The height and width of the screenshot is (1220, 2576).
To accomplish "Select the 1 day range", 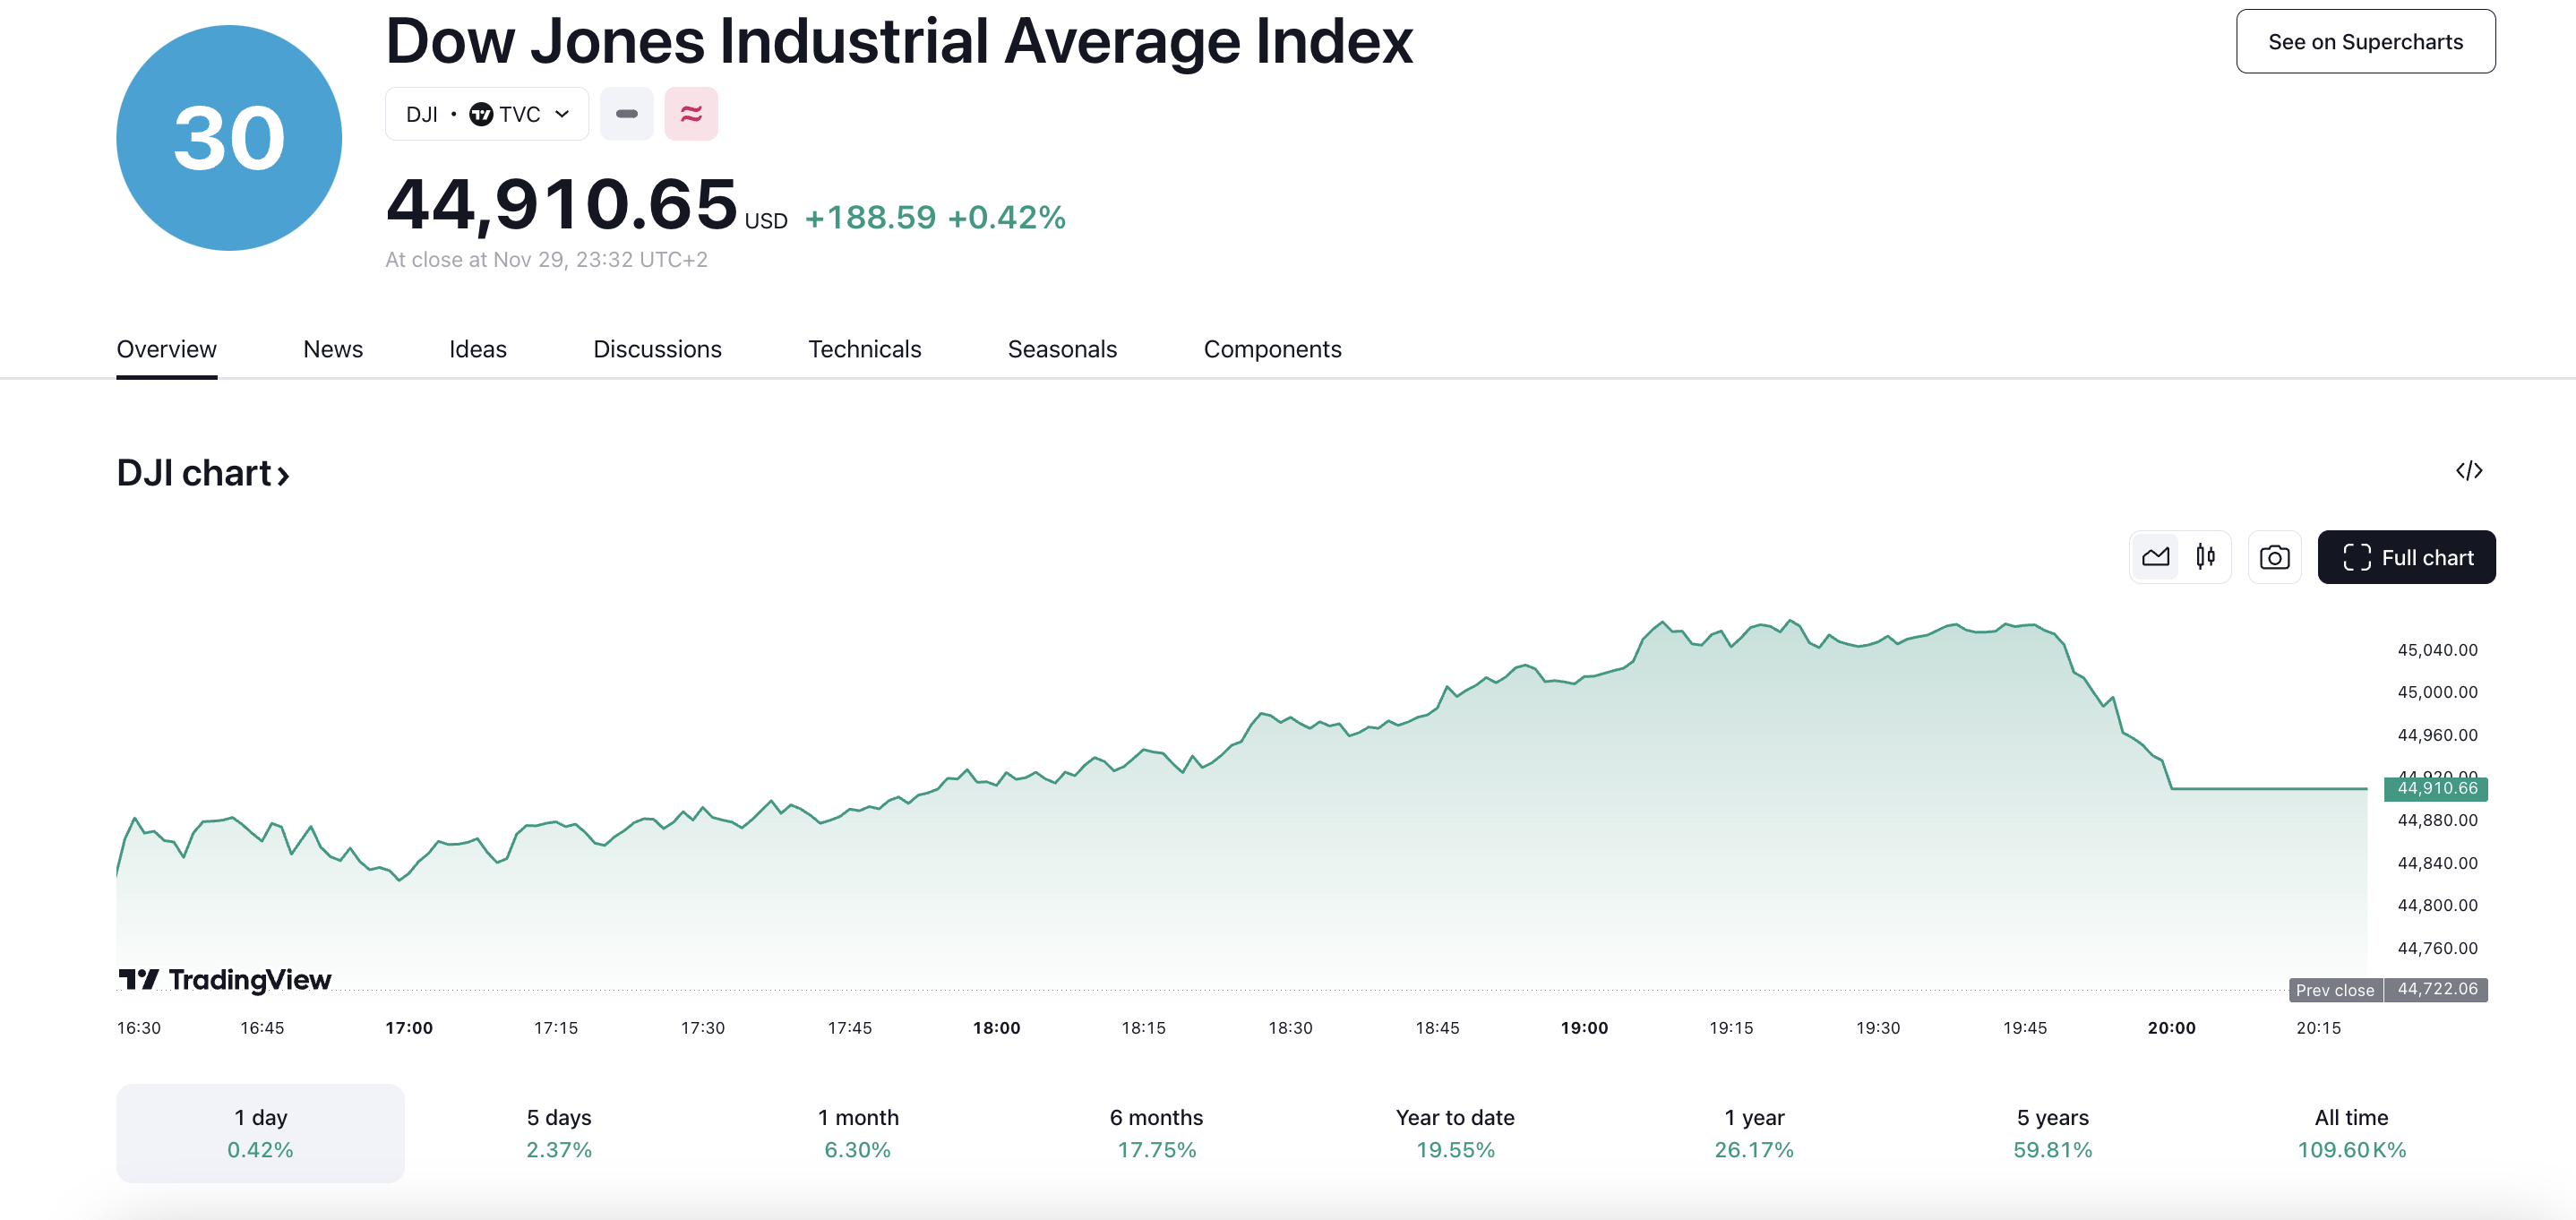I will [x=260, y=1132].
